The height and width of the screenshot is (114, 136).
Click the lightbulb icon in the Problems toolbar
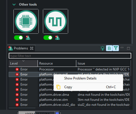coord(103,48)
